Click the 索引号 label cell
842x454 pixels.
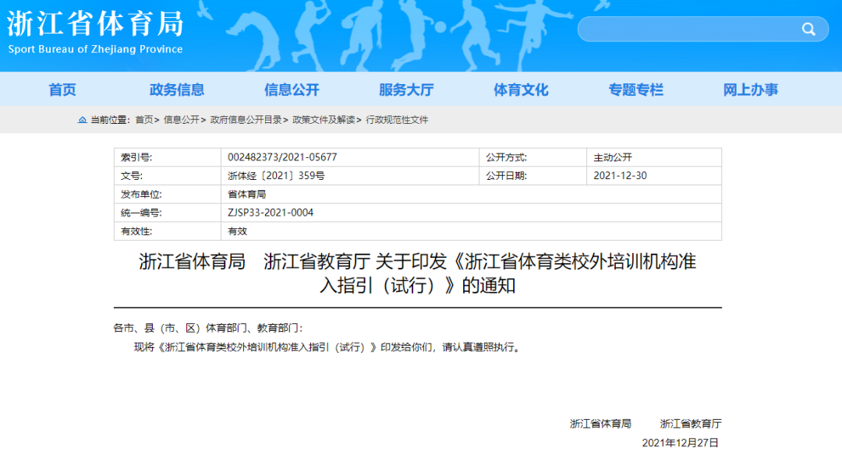click(168, 157)
